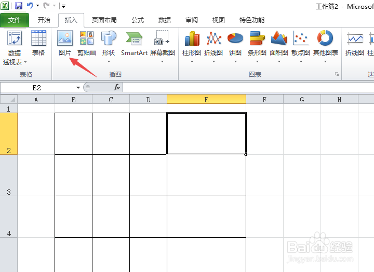Image resolution: width=374 pixels, height=272 pixels.
Task: Insert a Pie chart (饼图)
Action: coord(235,44)
